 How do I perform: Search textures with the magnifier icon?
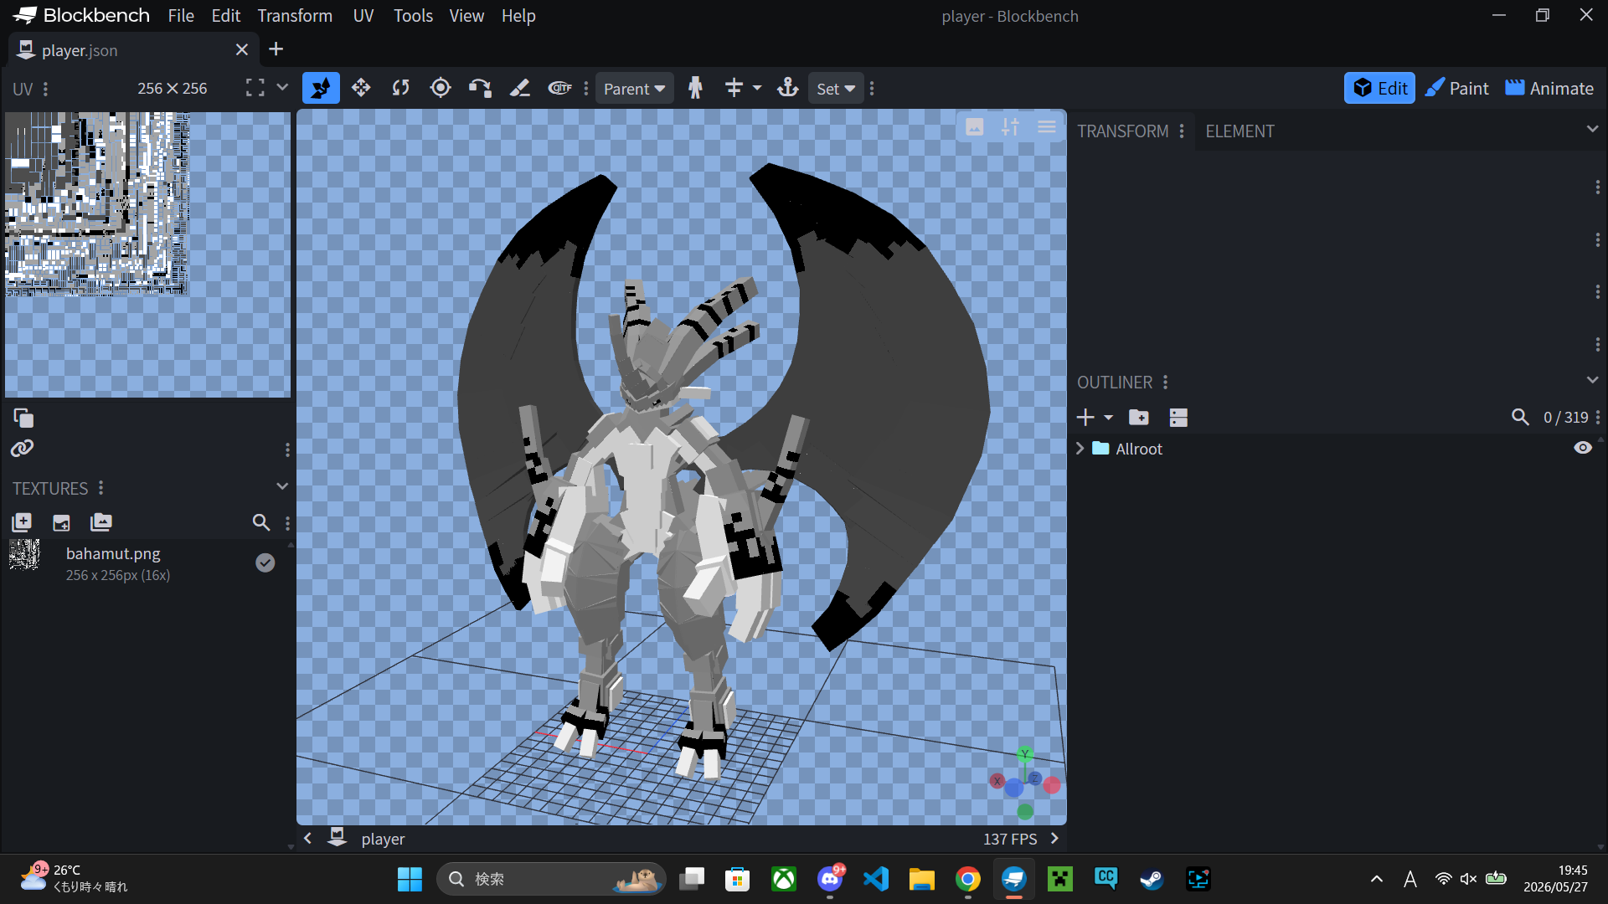tap(261, 522)
